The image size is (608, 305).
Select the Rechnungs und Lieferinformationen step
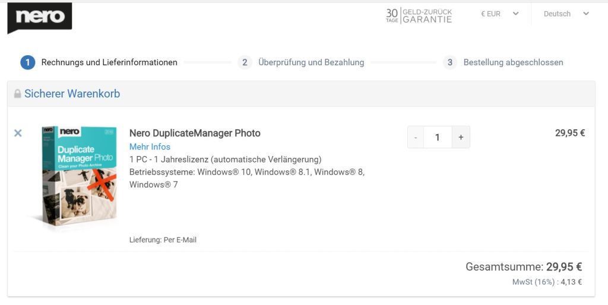pos(109,62)
